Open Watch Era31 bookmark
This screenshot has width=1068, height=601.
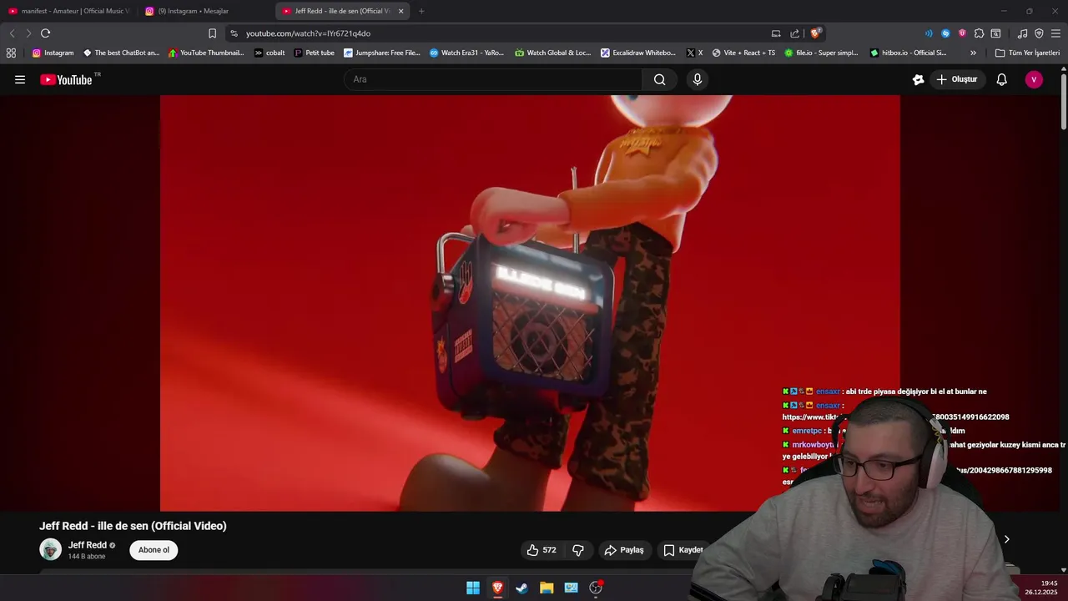467,53
